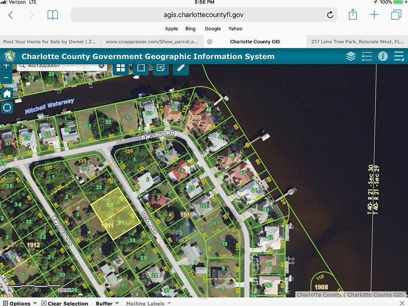The image size is (408, 306).
Task: Click the Mitchell Waterway map label
Action: tap(49, 106)
